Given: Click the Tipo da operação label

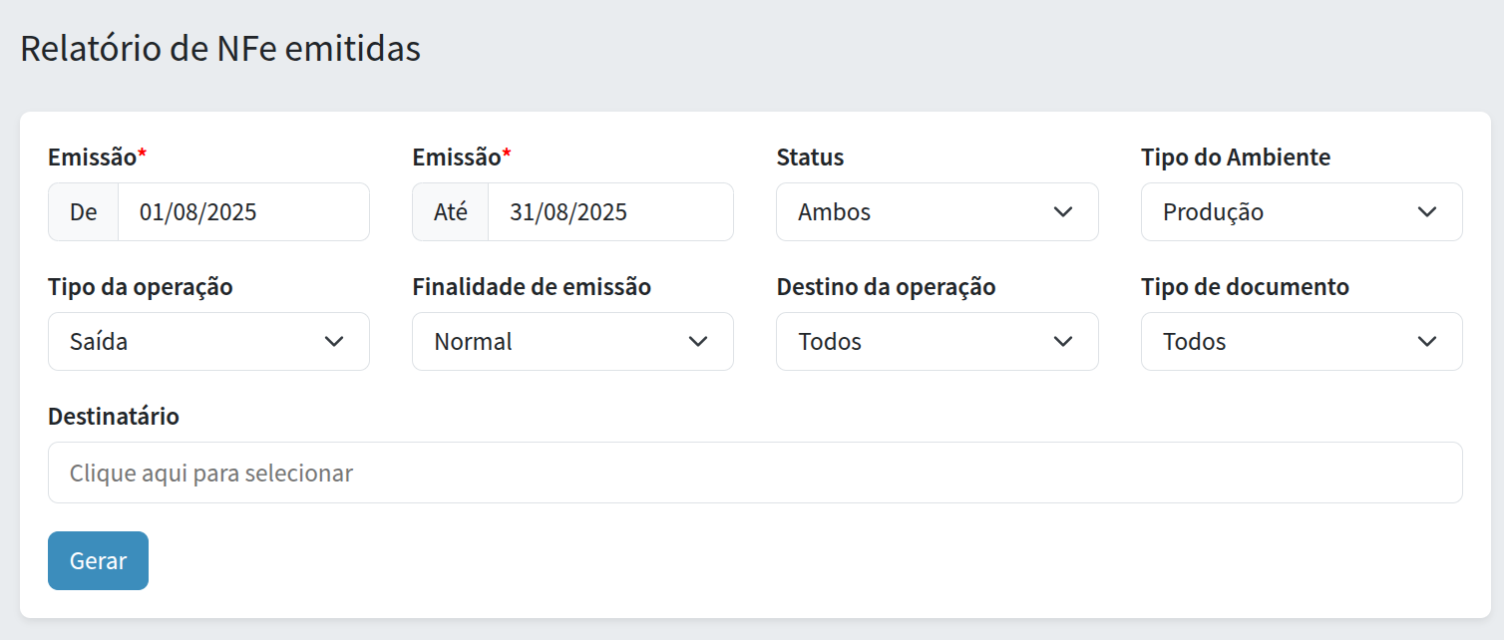Looking at the screenshot, I should (141, 287).
